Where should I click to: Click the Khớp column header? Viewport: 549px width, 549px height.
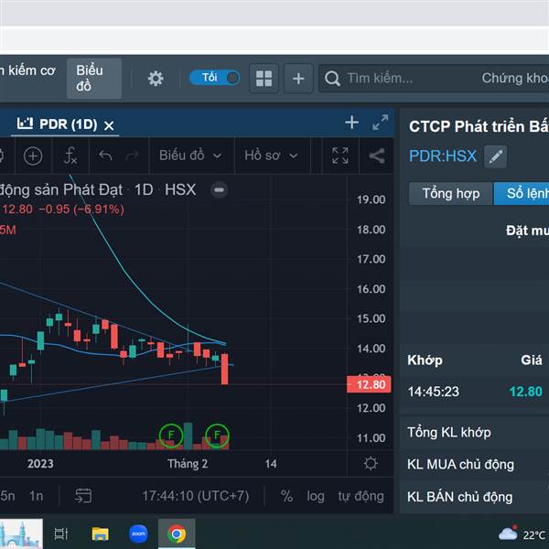(x=425, y=360)
